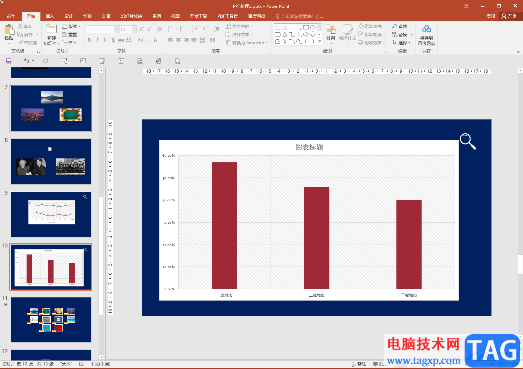Open the Select (选择) dropdown
Image resolution: width=523 pixels, height=369 pixels.
[x=401, y=43]
